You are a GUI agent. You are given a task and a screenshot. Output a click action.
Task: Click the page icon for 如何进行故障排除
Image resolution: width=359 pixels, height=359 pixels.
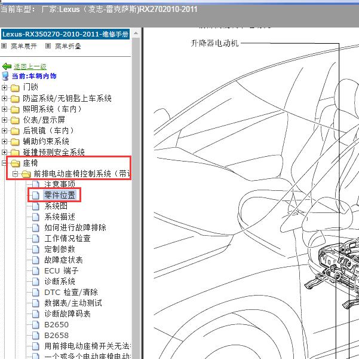35,227
